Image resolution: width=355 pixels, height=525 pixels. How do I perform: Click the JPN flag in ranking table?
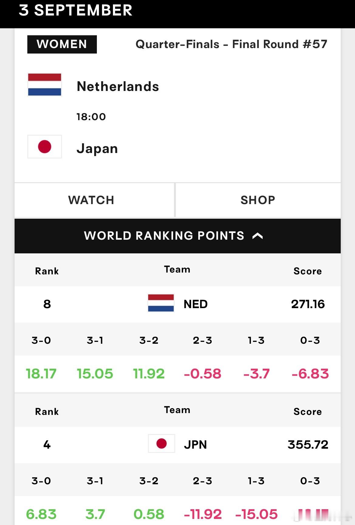click(162, 443)
